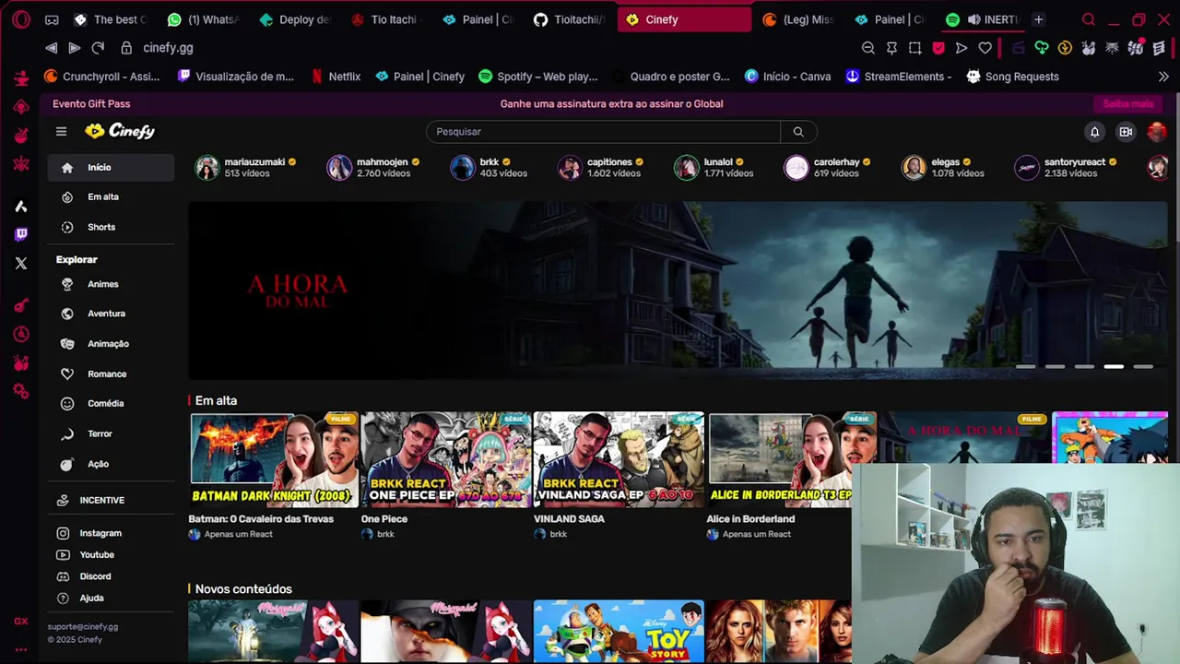Viewport: 1180px width, 664px height.
Task: Jump to the first carousel slide indicator
Action: pos(1025,367)
